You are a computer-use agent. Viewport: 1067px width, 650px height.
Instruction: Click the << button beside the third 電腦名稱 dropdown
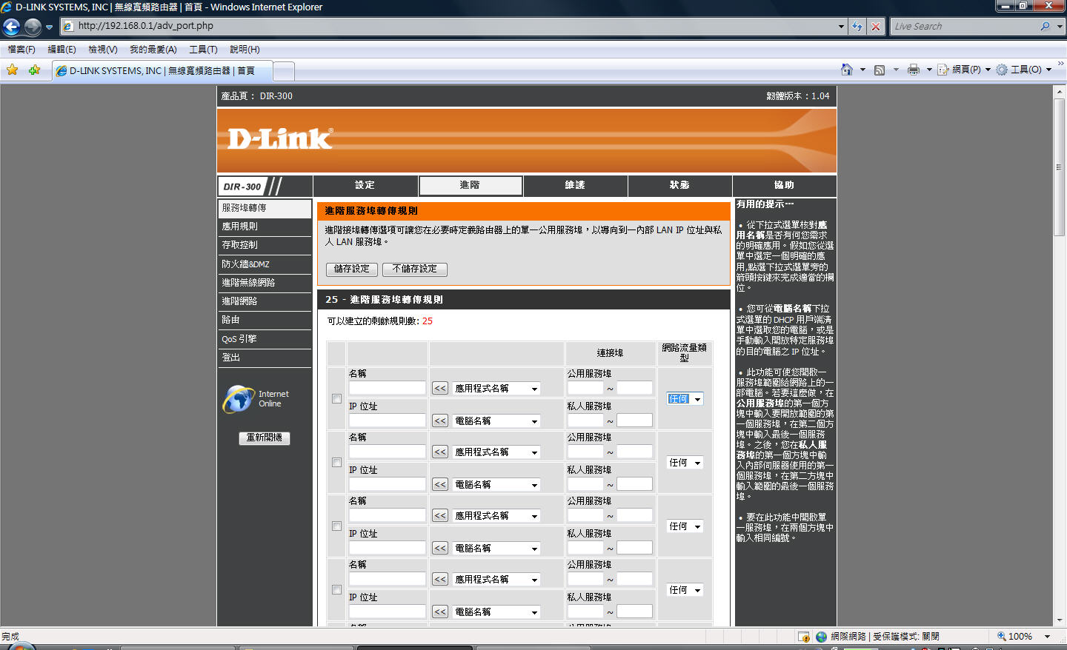(x=440, y=548)
